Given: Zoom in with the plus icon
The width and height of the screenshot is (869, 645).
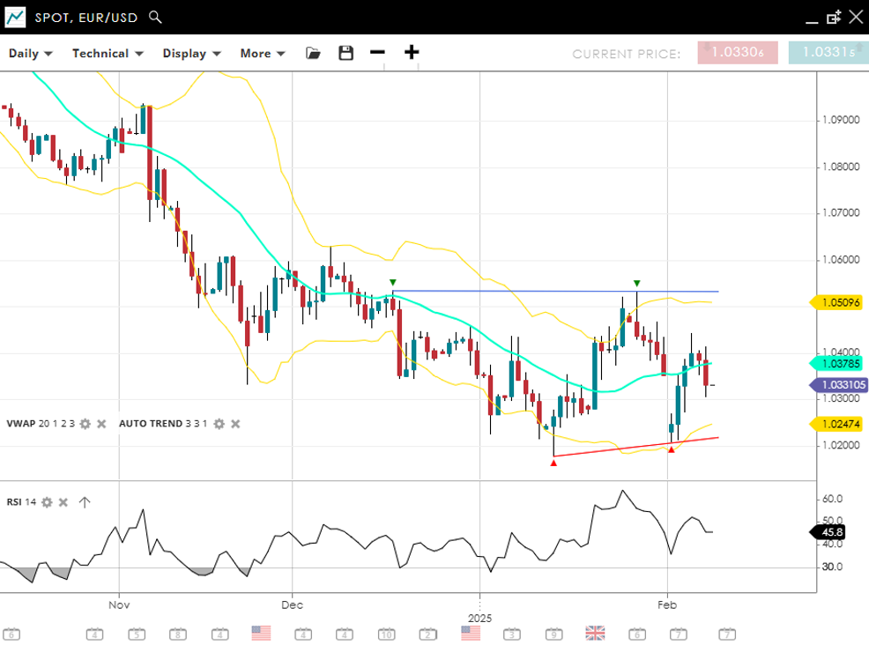Looking at the screenshot, I should pos(412,52).
